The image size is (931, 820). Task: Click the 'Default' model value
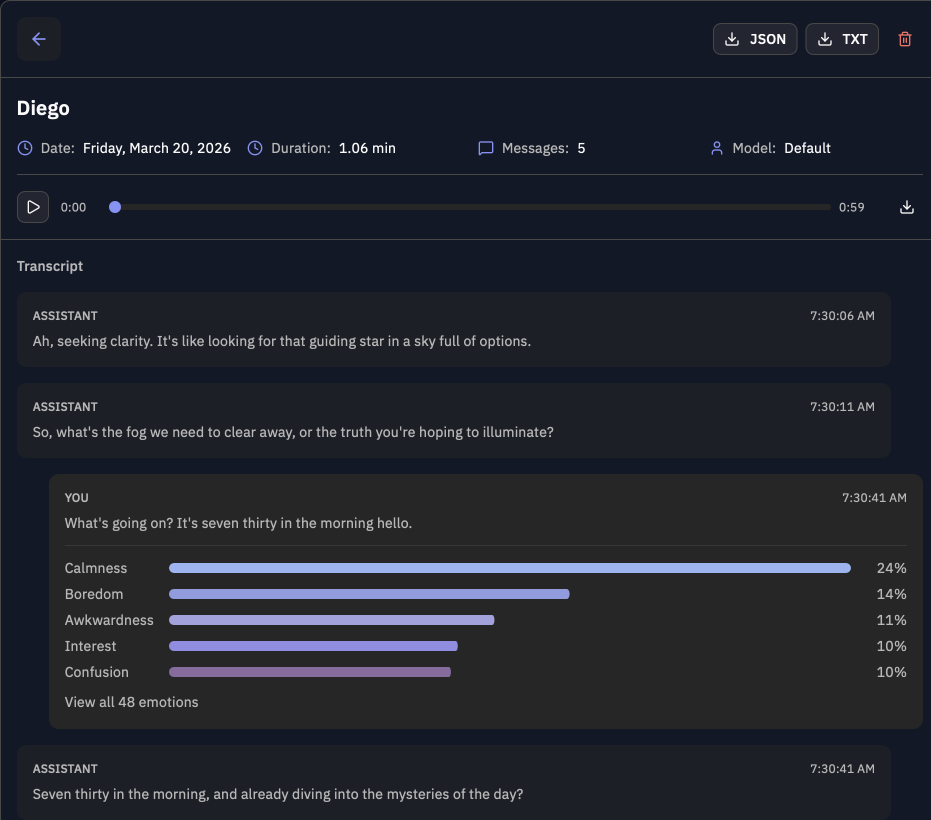[807, 148]
